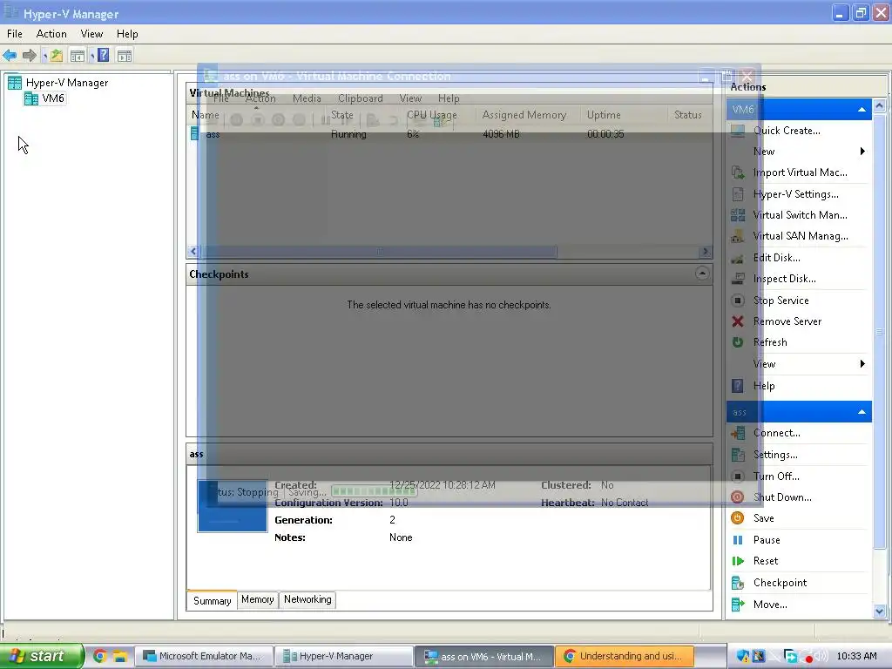Click Connect... in the ass actions

coord(776,433)
